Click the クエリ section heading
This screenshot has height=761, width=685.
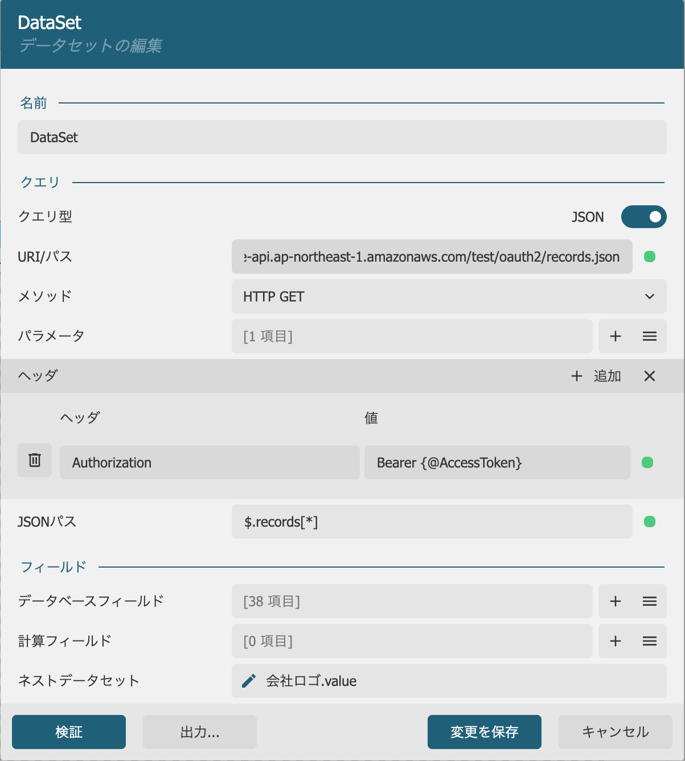pyautogui.click(x=40, y=182)
